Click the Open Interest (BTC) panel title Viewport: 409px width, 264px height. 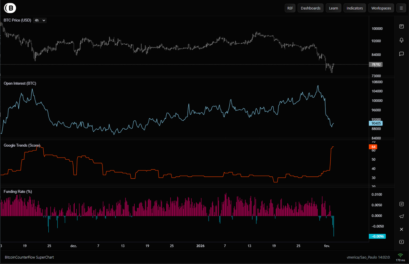(20, 83)
